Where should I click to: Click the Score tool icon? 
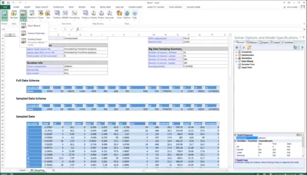click(x=119, y=15)
